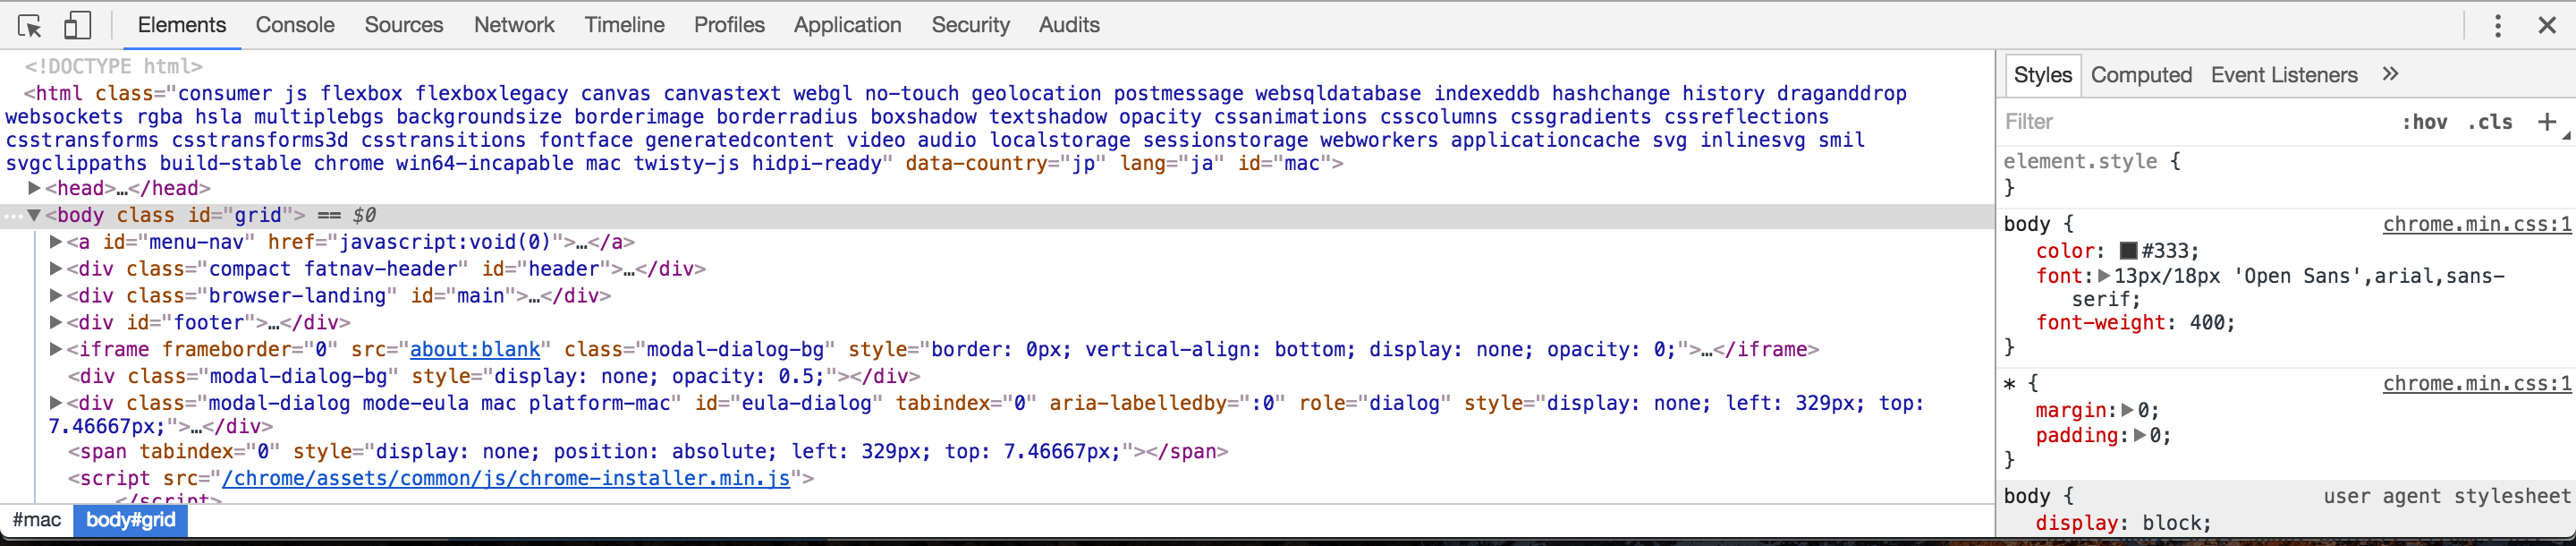
Task: Toggle :hov element state panel
Action: click(2424, 122)
